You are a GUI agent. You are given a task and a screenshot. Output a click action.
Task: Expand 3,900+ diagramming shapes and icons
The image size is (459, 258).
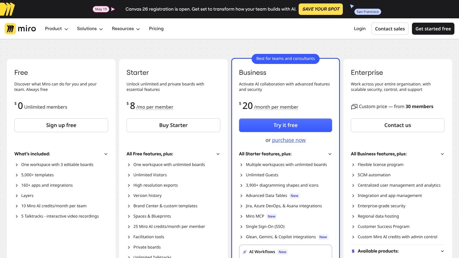click(279, 185)
